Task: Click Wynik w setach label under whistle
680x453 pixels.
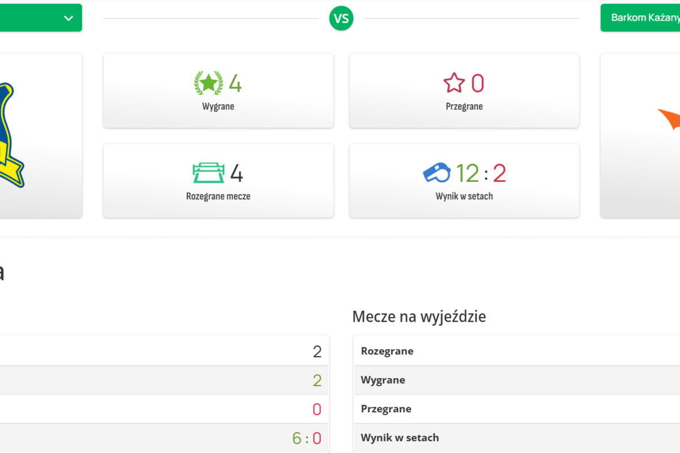Action: [464, 196]
